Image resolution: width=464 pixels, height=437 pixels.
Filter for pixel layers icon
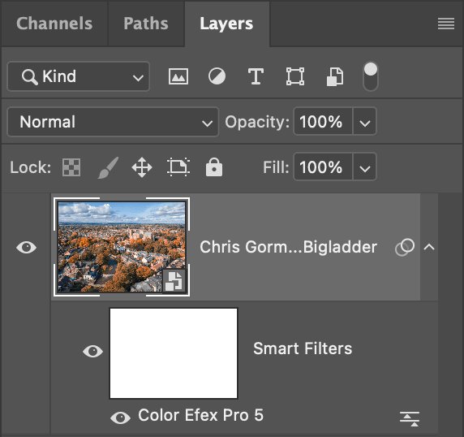[178, 76]
